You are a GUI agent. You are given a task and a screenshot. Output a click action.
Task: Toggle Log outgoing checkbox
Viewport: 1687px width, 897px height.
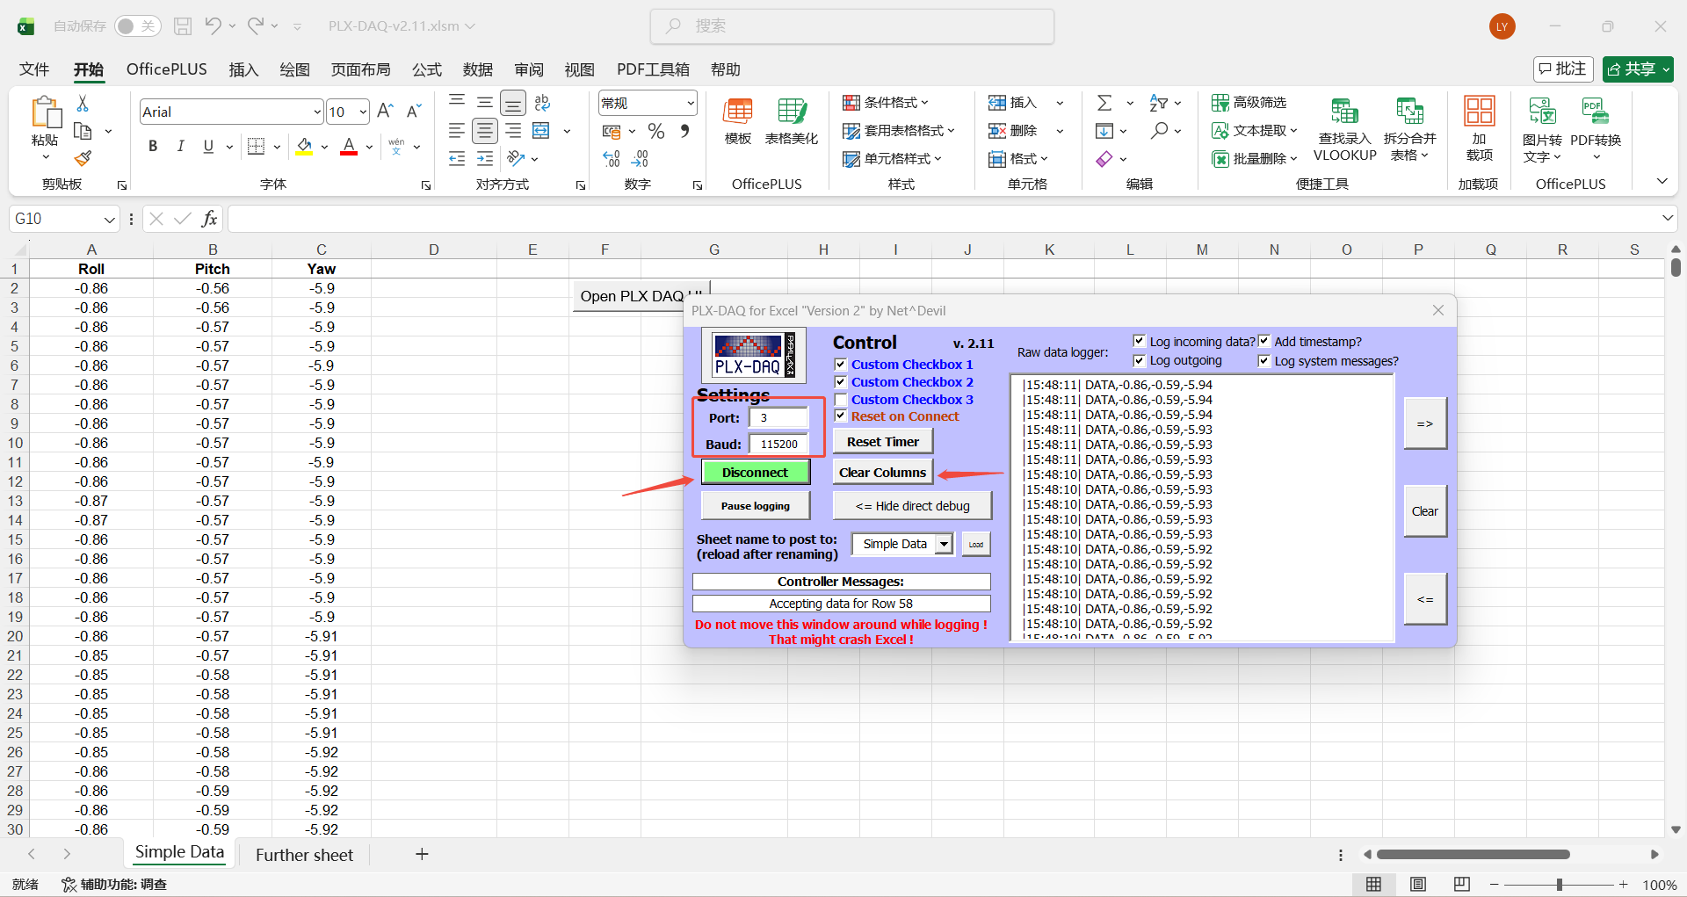[1140, 360]
